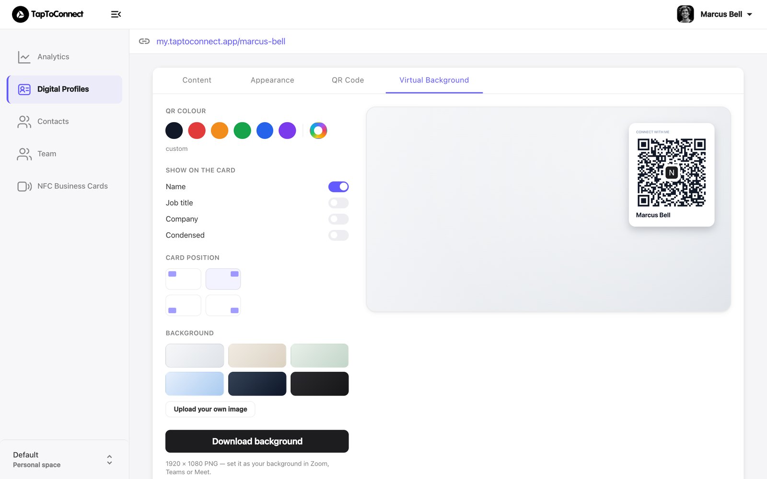Select the purple QR colour swatch
The width and height of the screenshot is (767, 479).
coord(288,130)
